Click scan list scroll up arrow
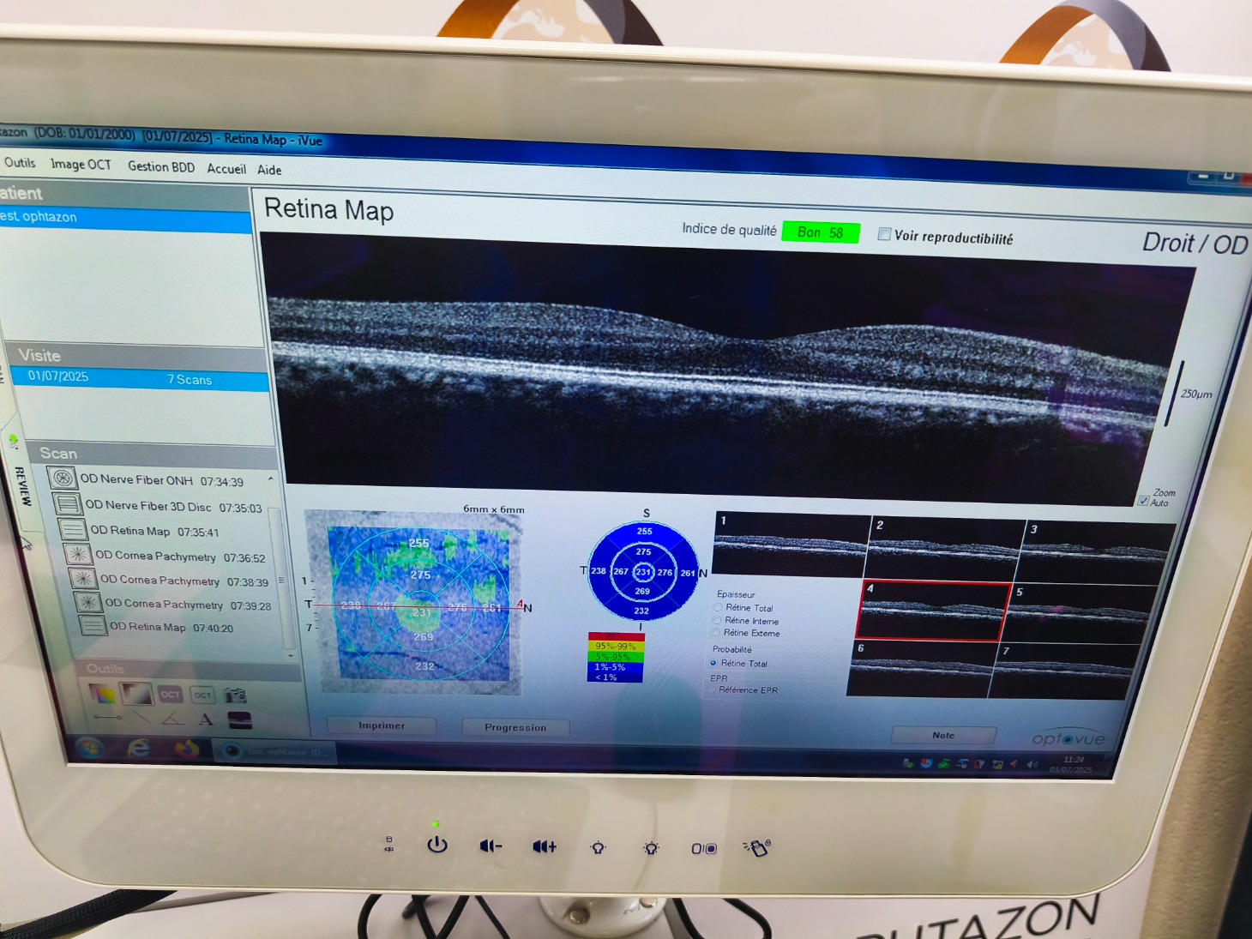 [271, 479]
